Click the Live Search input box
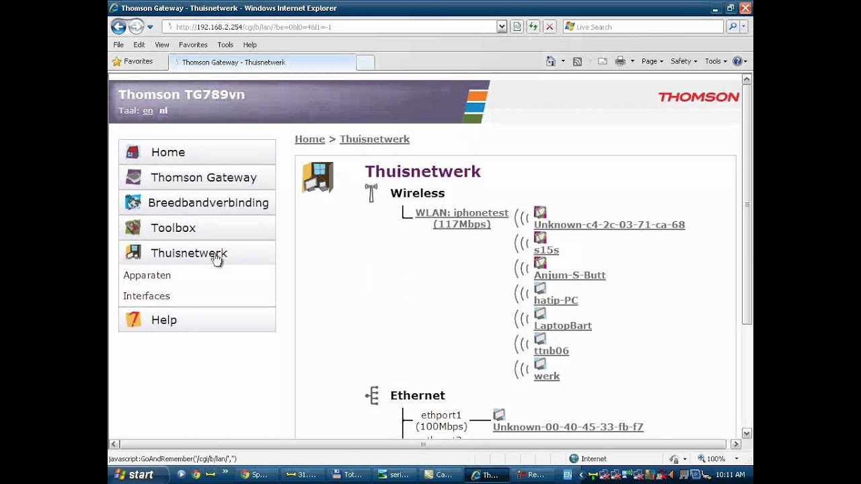Image resolution: width=861 pixels, height=484 pixels. (644, 27)
